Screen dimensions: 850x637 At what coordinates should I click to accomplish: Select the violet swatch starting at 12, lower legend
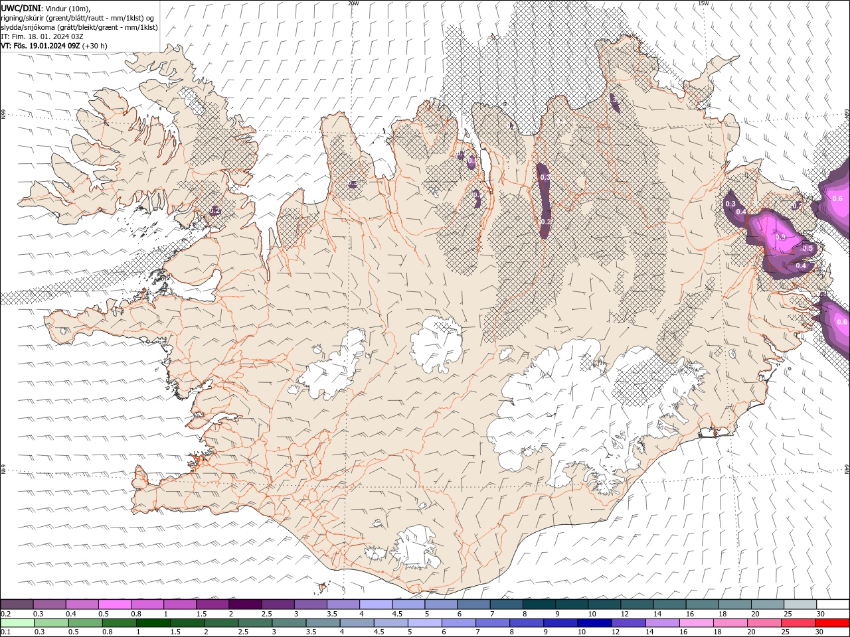628,622
